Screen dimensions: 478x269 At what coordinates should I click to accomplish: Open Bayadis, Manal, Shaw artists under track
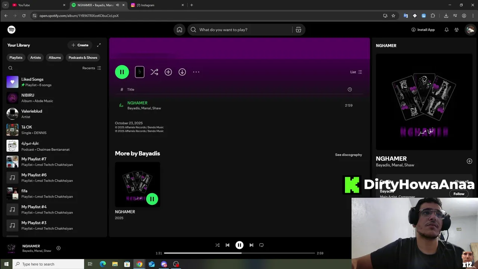(144, 108)
